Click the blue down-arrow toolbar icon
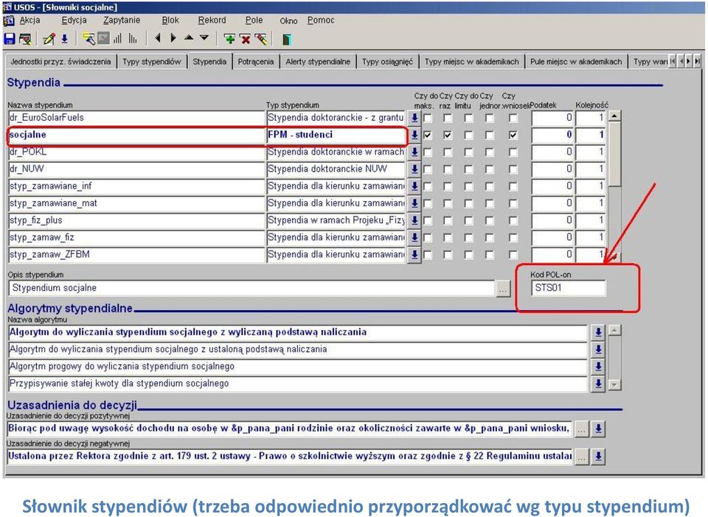This screenshot has width=708, height=517. point(65,39)
